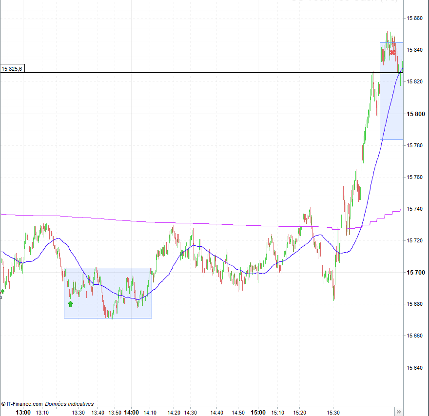Click the 15 820 price axis label
The image size is (429, 416).
point(414,81)
